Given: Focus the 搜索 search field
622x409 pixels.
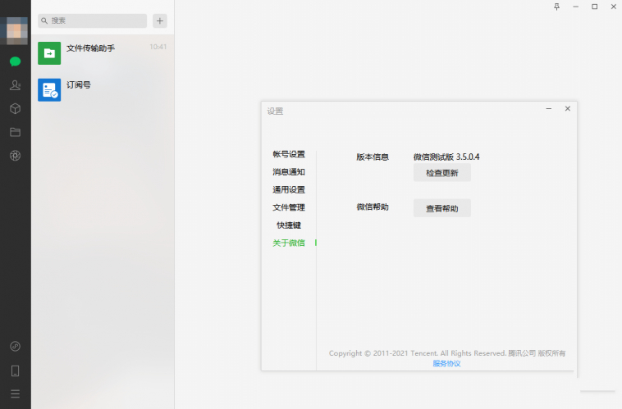Looking at the screenshot, I should tap(93, 21).
